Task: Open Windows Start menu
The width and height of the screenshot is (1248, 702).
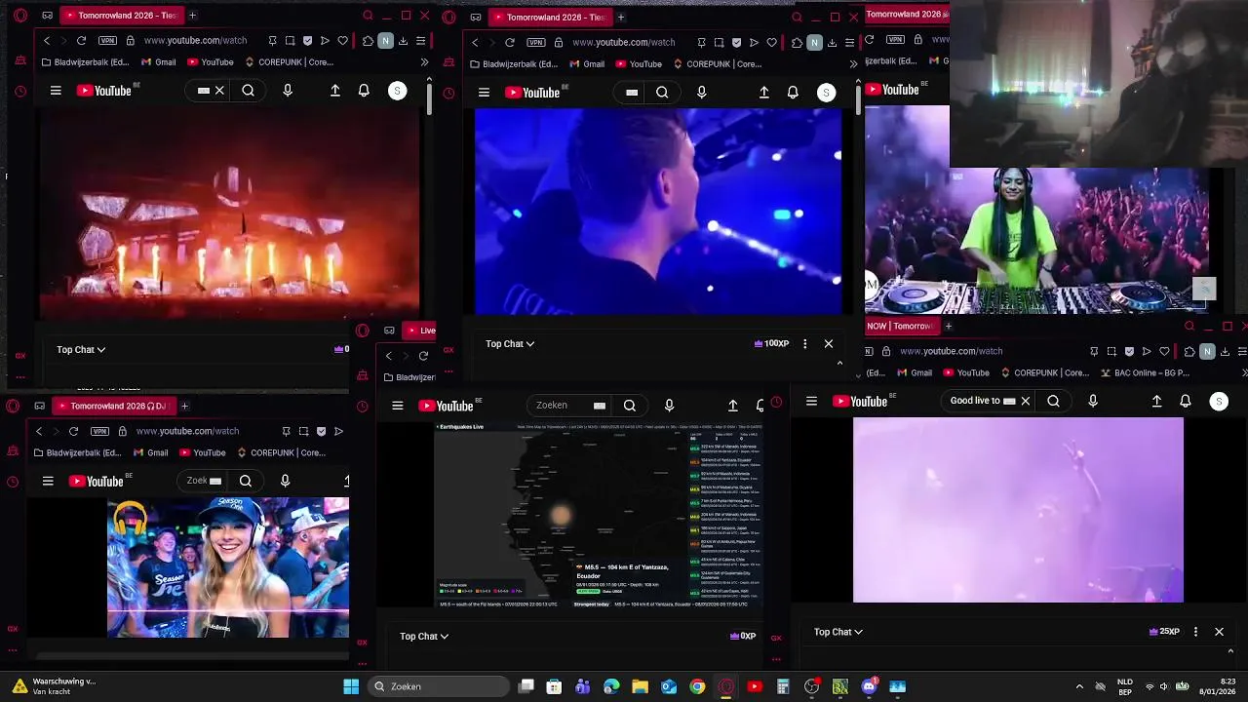Action: pyautogui.click(x=351, y=686)
